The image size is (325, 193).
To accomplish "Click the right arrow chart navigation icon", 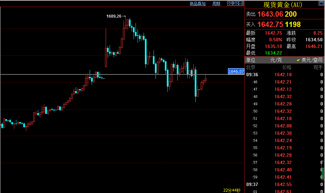I will (x=235, y=3).
